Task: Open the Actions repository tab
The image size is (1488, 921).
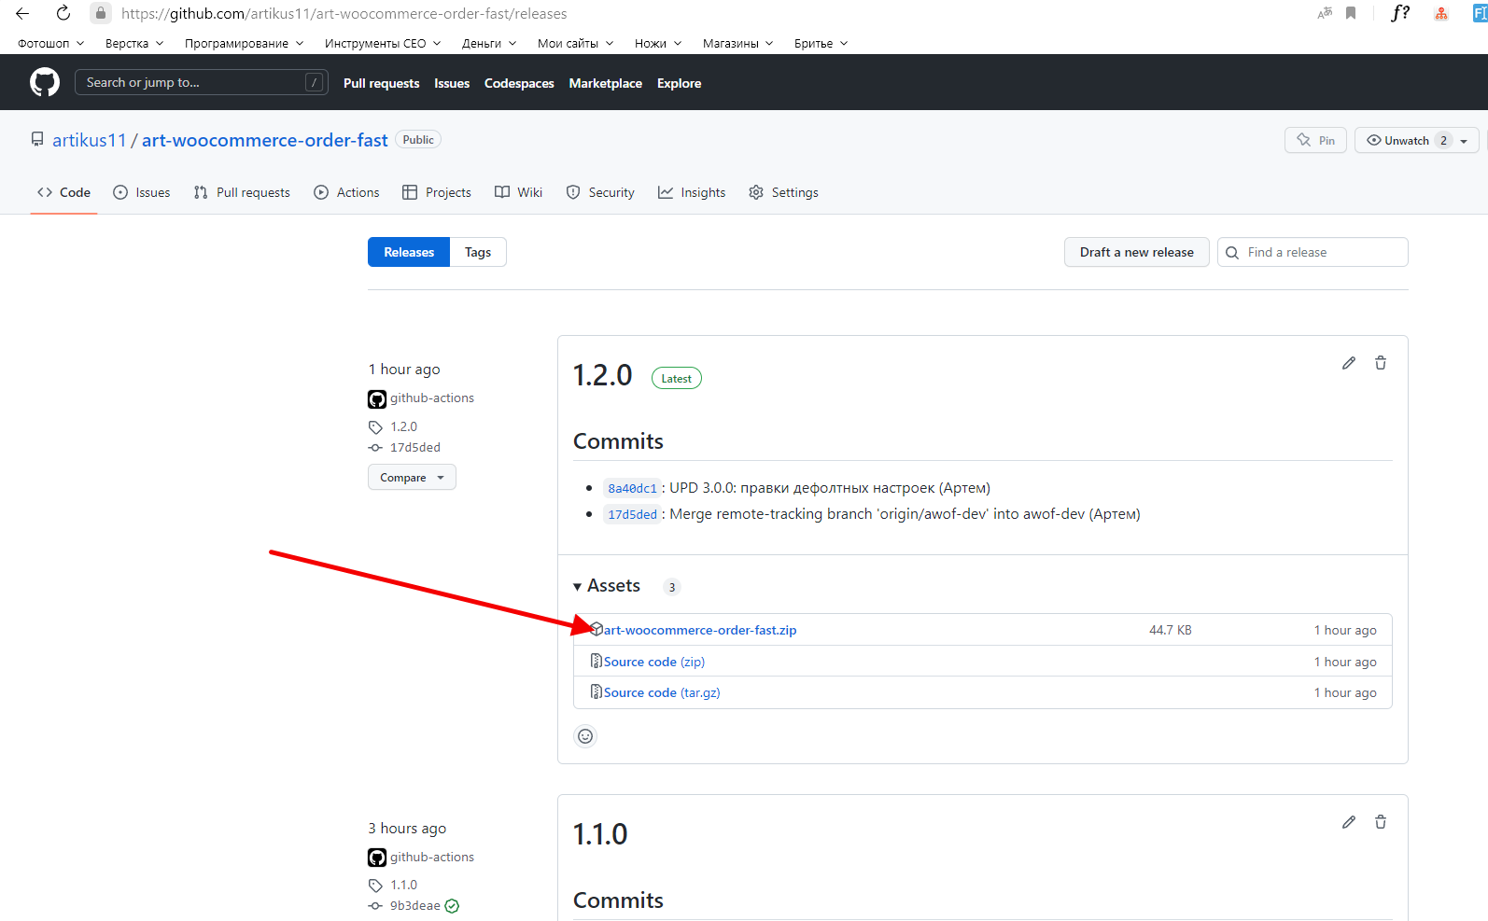Action: click(347, 192)
